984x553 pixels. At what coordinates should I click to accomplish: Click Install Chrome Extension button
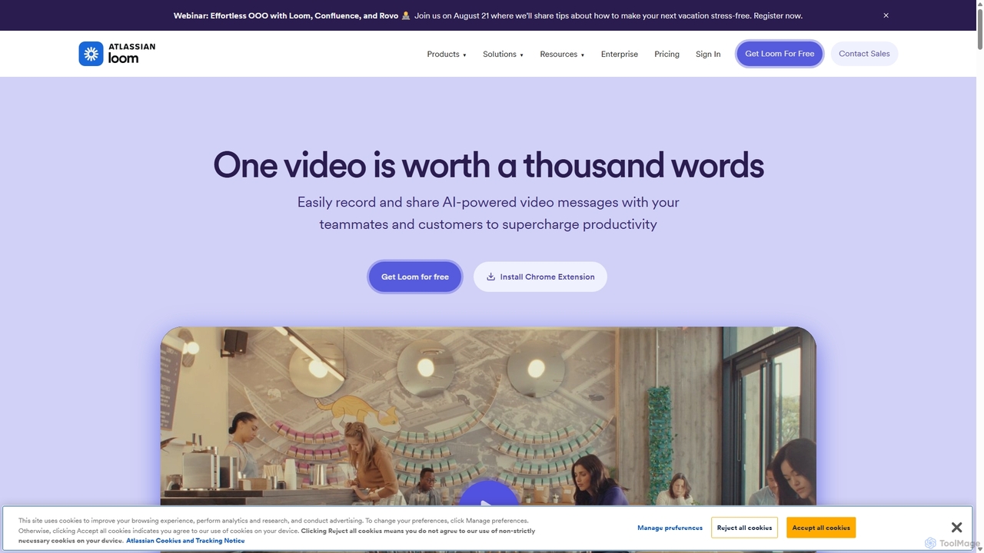(540, 276)
